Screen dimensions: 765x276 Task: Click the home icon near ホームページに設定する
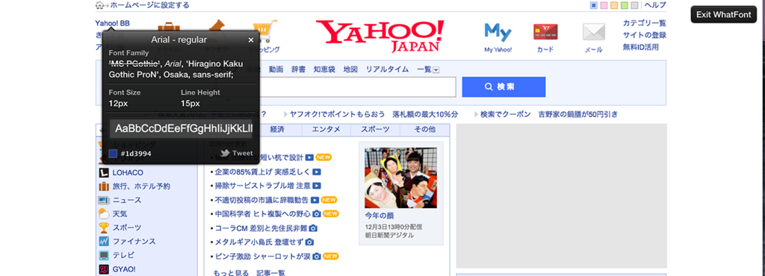[99, 5]
